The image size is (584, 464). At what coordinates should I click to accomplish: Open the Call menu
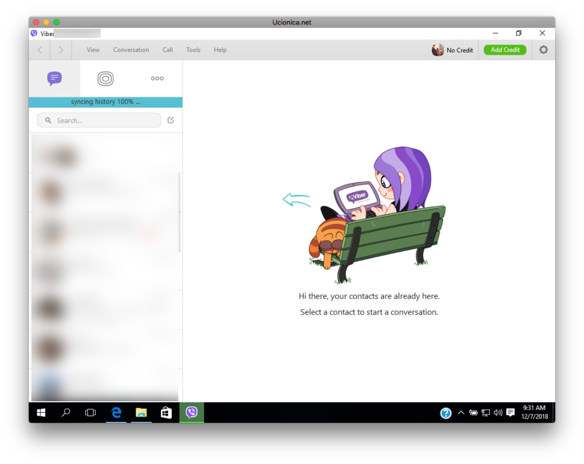click(x=167, y=50)
